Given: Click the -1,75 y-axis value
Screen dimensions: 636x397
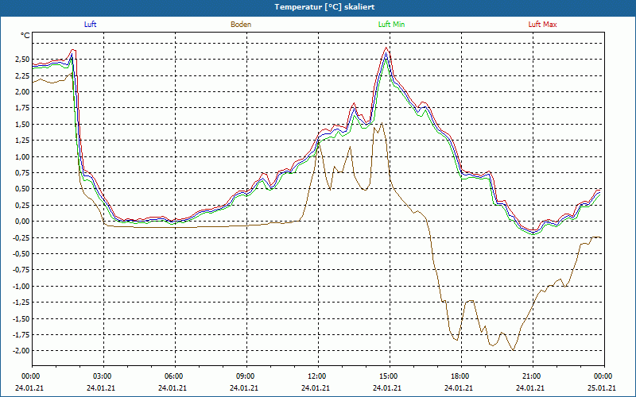Looking at the screenshot, I should pos(22,335).
